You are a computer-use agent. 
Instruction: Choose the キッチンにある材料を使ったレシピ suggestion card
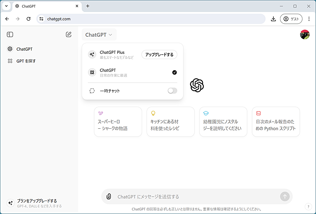[171, 122]
